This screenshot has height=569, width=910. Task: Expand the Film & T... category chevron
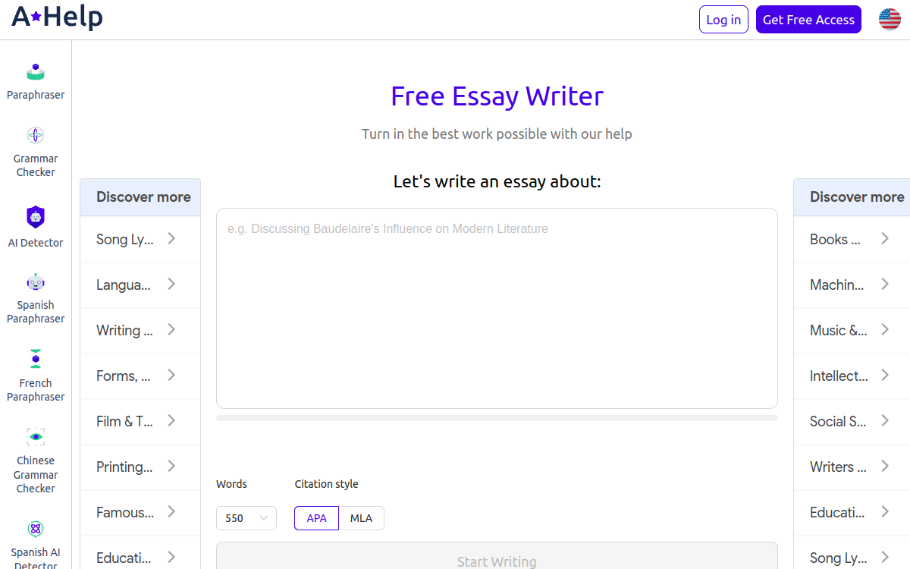click(171, 420)
